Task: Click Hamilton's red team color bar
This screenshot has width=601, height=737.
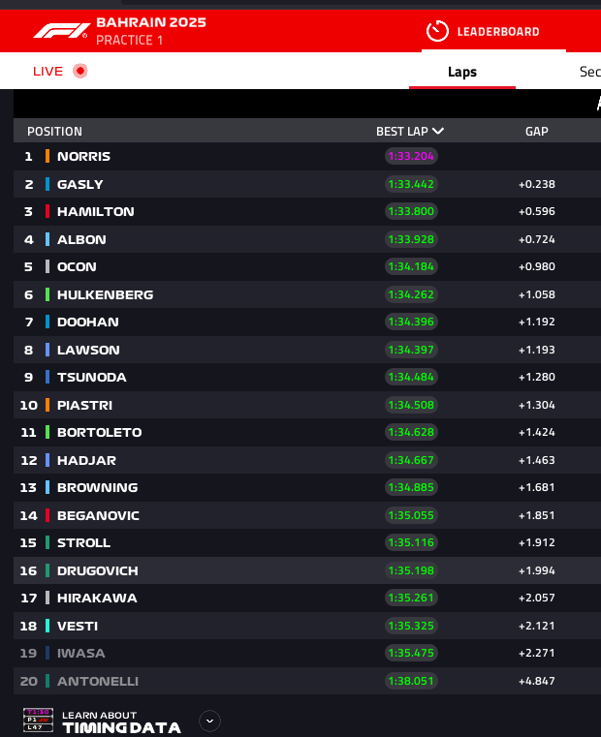Action: pyautogui.click(x=47, y=211)
